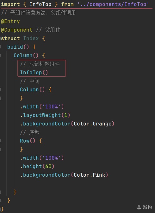This screenshot has height=213, width=155.
Task: Click the 底部 comment line
Action: (x=30, y=132)
